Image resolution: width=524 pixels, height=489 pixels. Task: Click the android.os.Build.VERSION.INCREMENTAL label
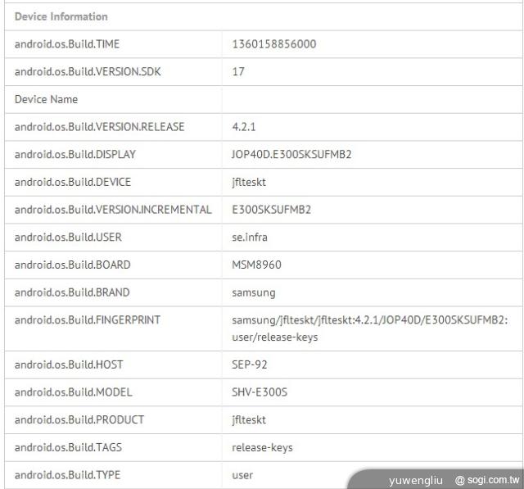click(x=112, y=210)
